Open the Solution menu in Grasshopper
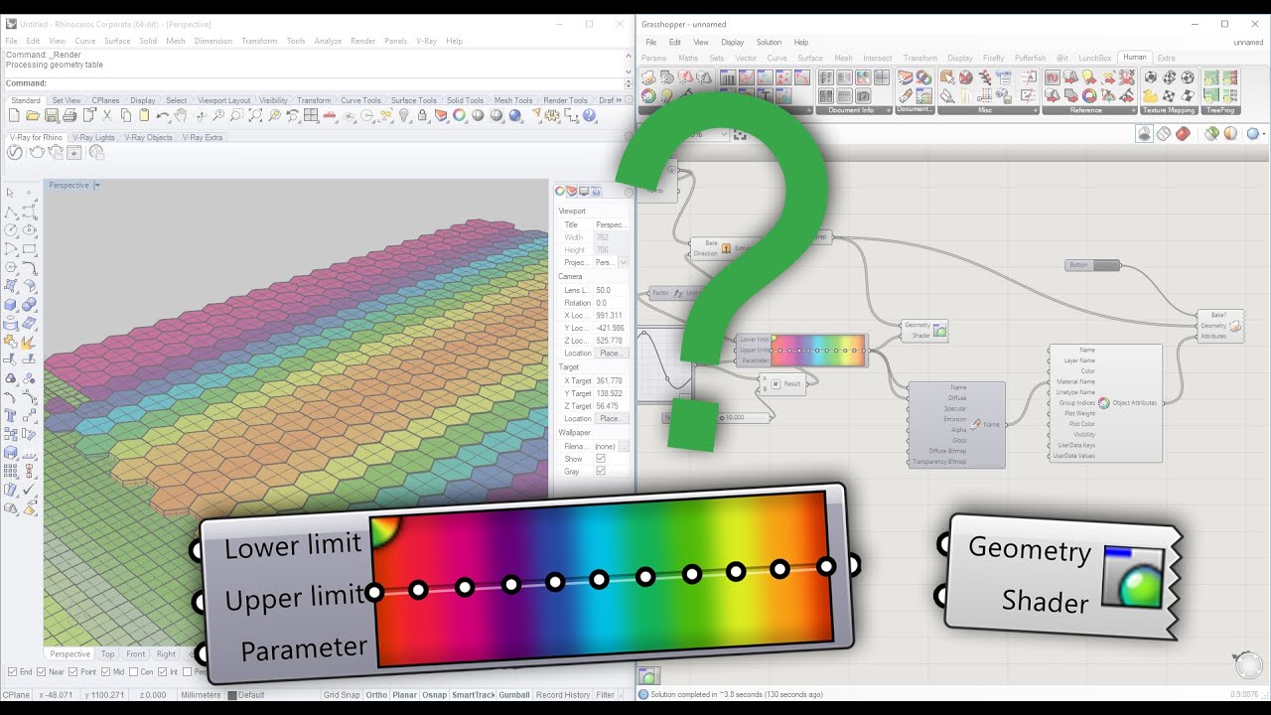1271x715 pixels. [769, 43]
